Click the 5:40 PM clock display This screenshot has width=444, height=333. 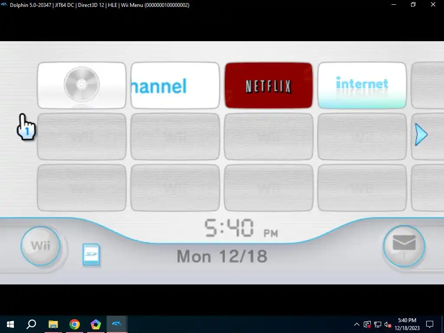pos(241,228)
